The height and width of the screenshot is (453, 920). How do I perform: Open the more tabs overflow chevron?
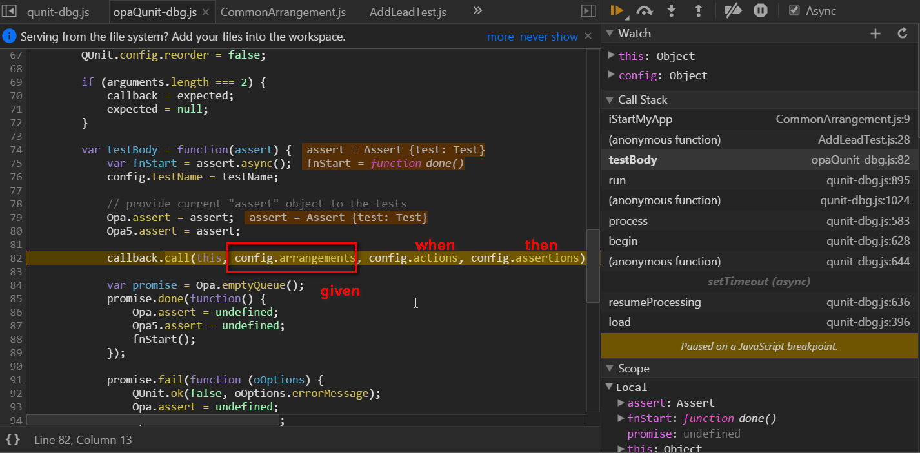477,11
